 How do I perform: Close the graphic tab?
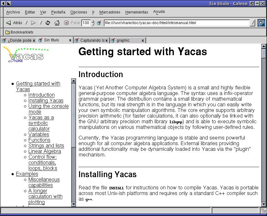143,40
